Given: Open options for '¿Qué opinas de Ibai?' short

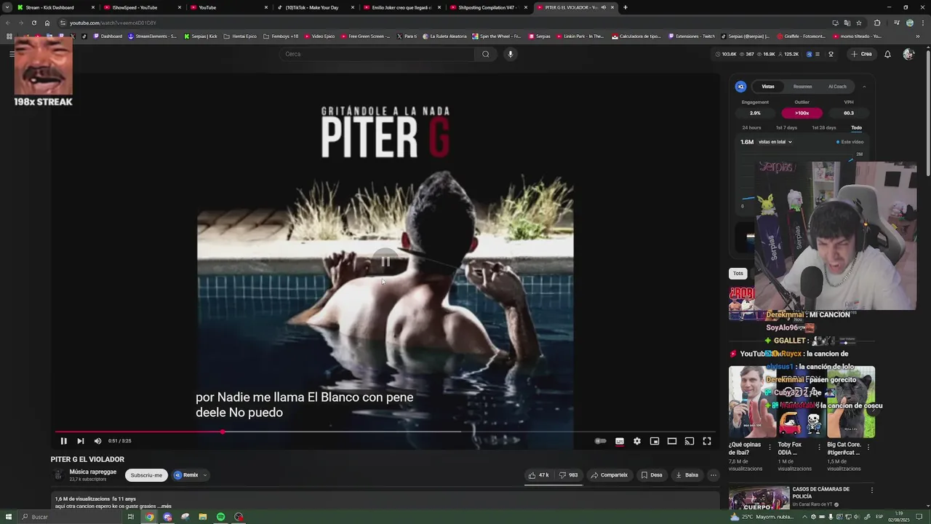Looking at the screenshot, I should tap(770, 447).
